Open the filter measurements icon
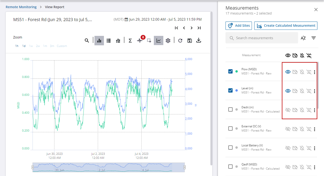This screenshot has height=176, width=324. click(314, 38)
